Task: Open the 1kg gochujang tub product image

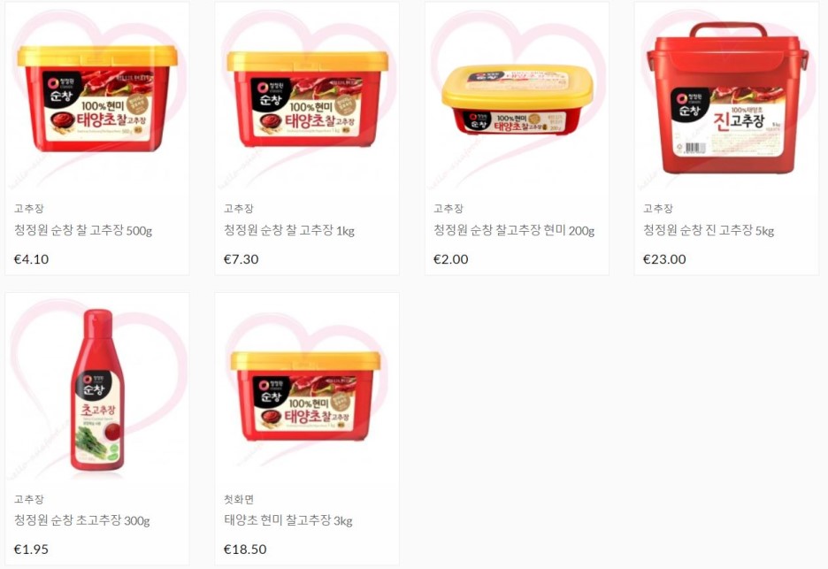Action: pyautogui.click(x=307, y=96)
